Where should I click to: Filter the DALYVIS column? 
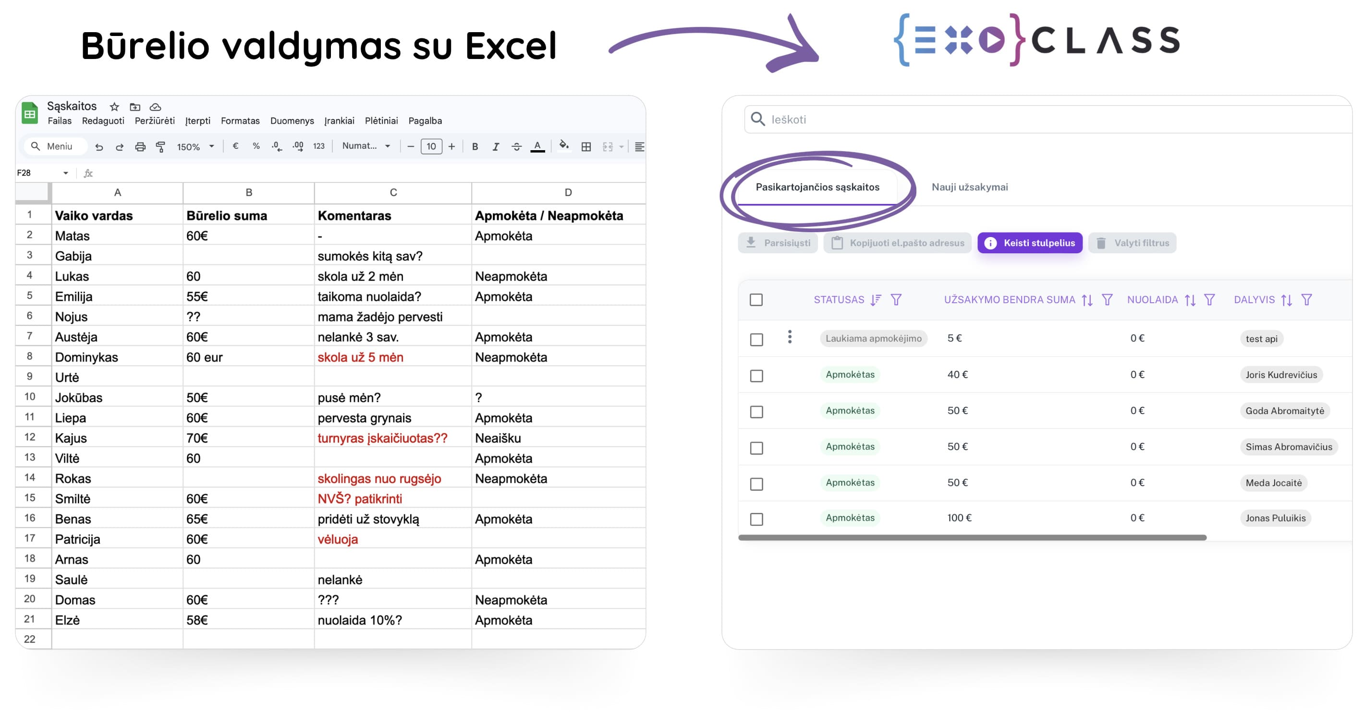coord(1307,300)
